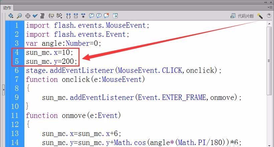Apply a line comment

pyautogui.click(x=99, y=16)
